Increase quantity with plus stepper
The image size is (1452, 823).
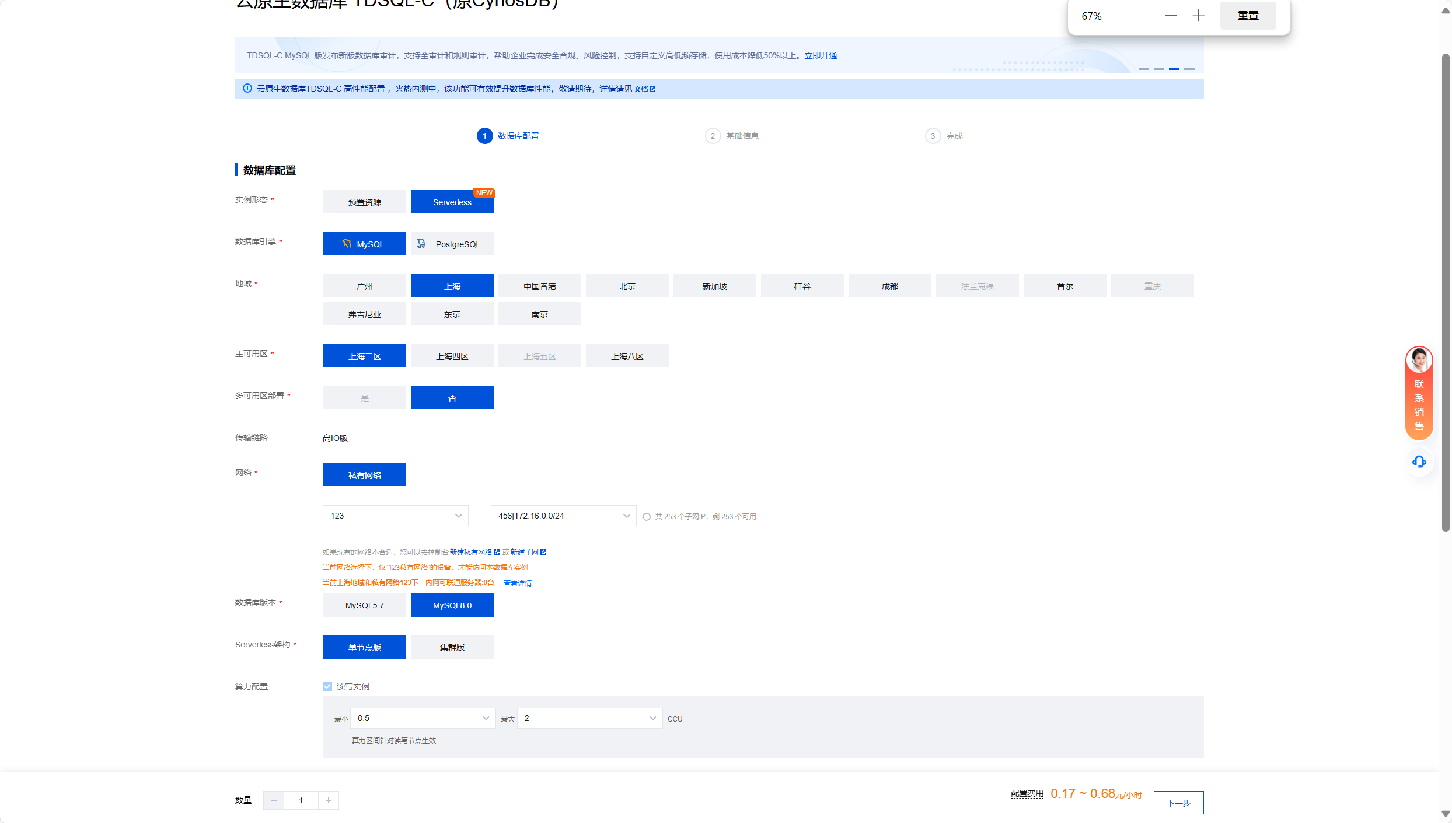coord(329,800)
